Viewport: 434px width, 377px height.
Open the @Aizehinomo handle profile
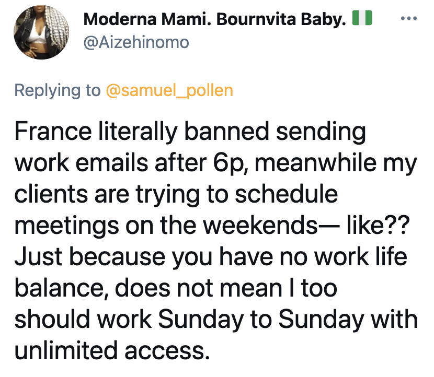click(136, 42)
